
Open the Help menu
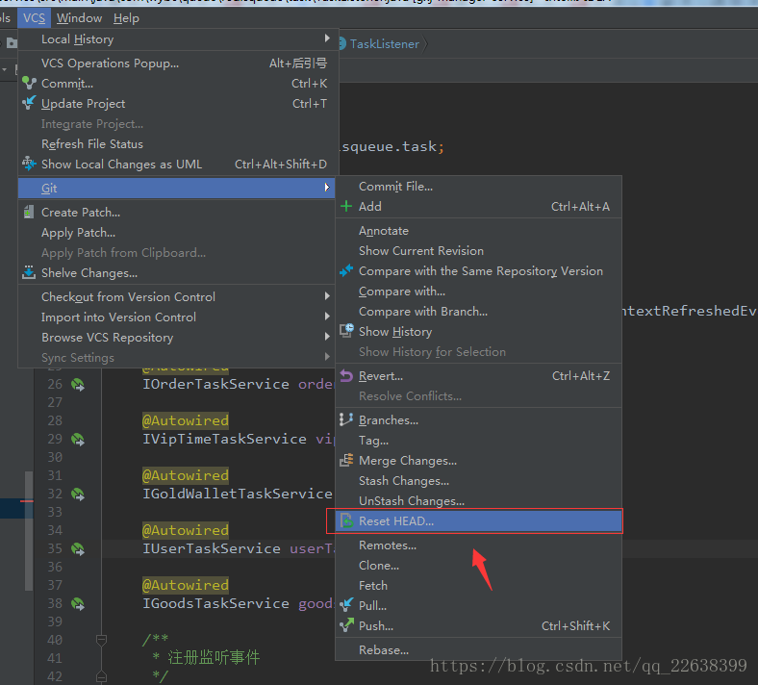126,18
